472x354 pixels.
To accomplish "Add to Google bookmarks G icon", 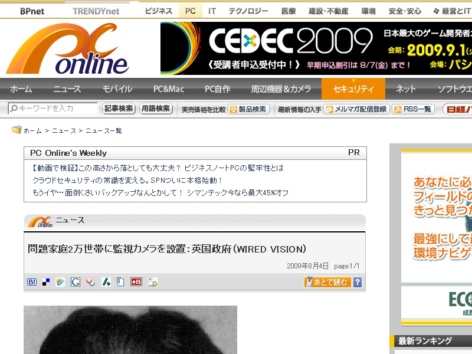I will [76, 282].
